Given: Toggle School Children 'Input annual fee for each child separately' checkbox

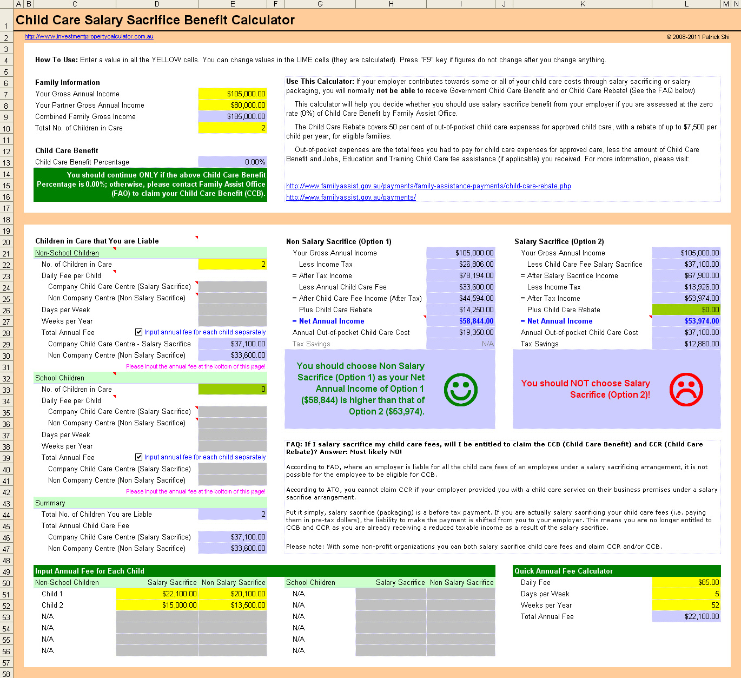Looking at the screenshot, I should tap(139, 457).
